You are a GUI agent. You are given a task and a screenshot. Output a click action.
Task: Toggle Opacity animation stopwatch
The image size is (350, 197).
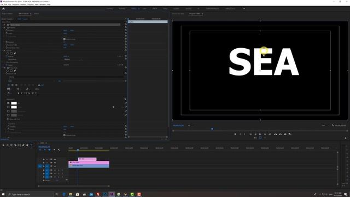click(7, 56)
